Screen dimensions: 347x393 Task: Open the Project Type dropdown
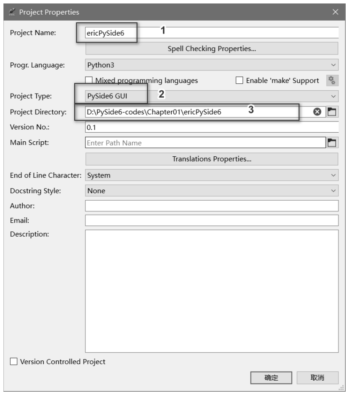point(211,96)
